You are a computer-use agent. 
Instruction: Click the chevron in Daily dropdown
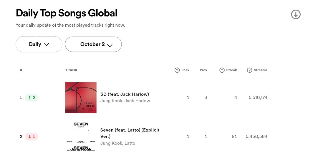tap(47, 45)
